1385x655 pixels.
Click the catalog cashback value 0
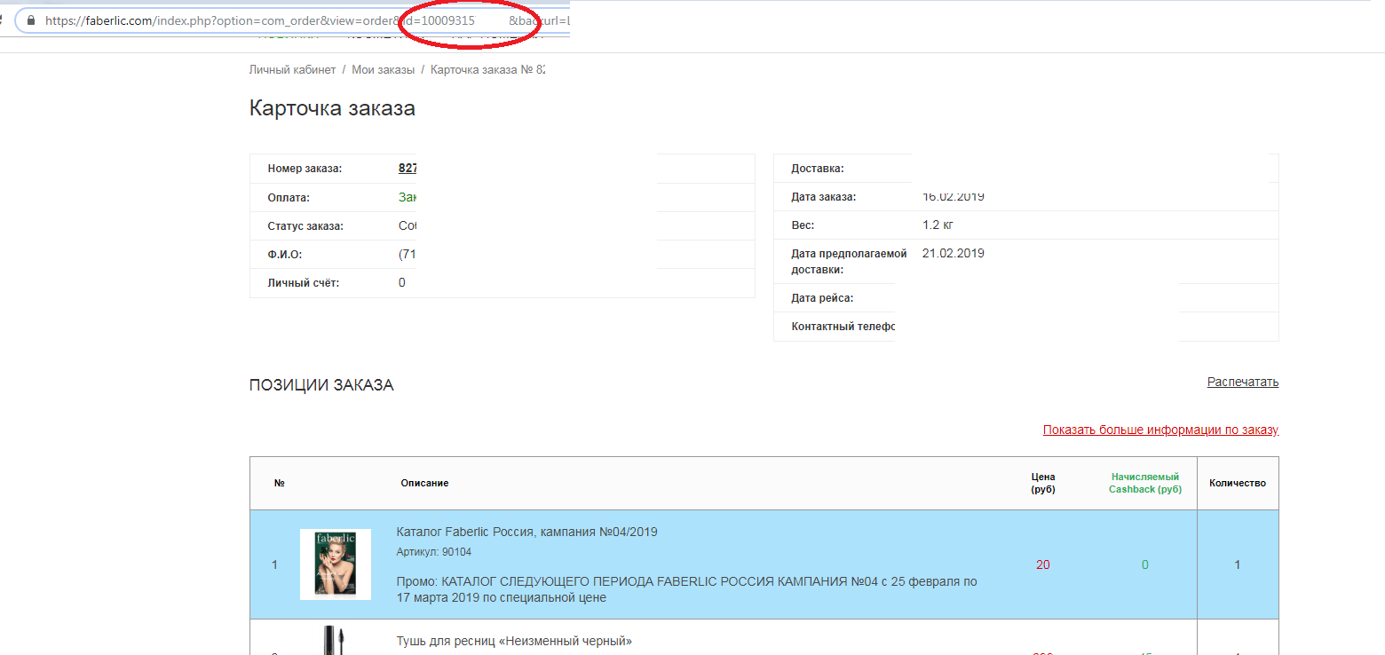tap(1144, 564)
